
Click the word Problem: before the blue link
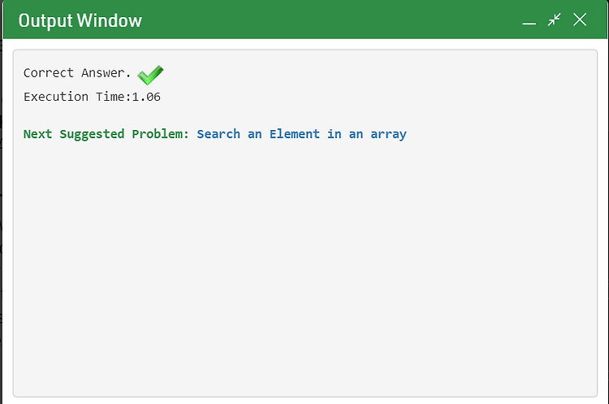160,134
